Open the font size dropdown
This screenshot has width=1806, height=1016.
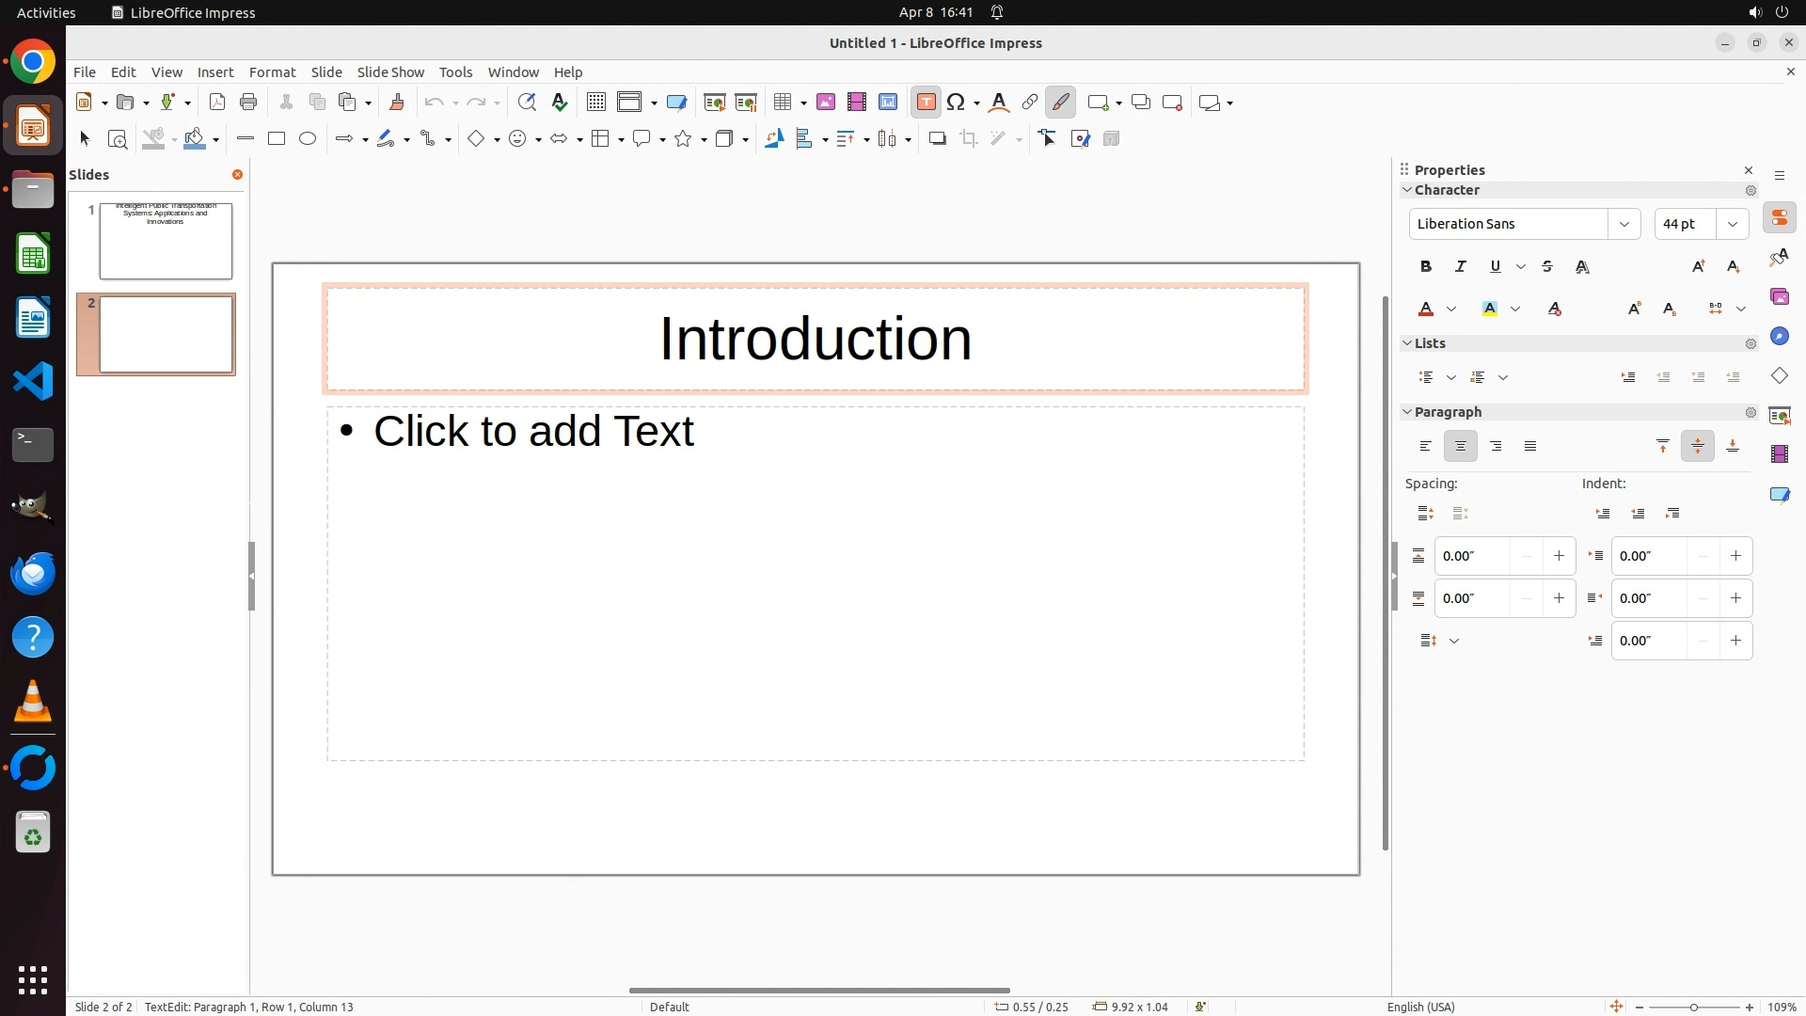(x=1733, y=224)
